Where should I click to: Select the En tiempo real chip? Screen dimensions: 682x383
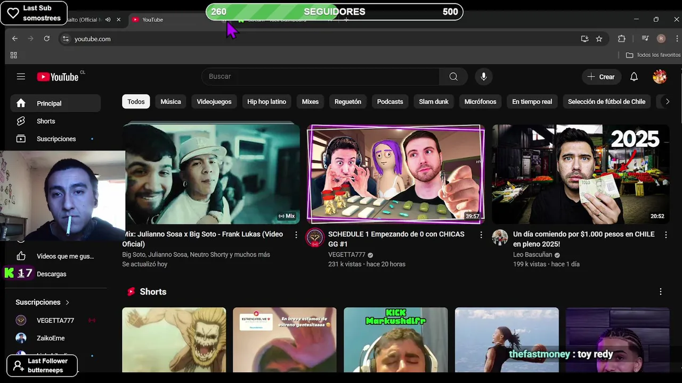[x=532, y=102]
